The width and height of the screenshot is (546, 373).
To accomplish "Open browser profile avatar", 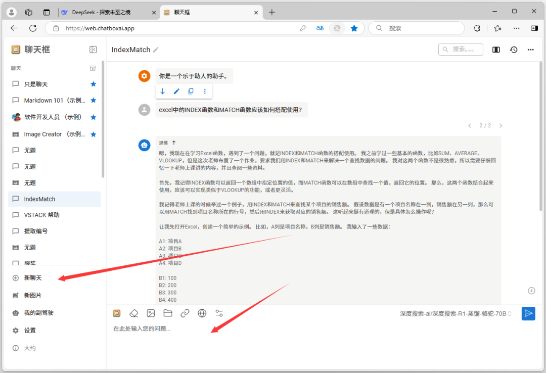I will click(12, 12).
